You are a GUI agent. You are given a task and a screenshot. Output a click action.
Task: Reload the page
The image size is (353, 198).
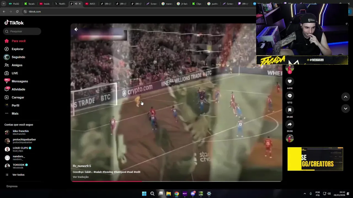(x=17, y=12)
